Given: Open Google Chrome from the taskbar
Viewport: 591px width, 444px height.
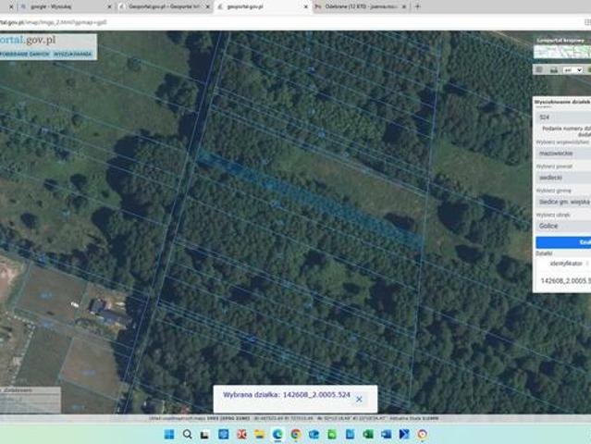Looking at the screenshot, I should pos(296,434).
